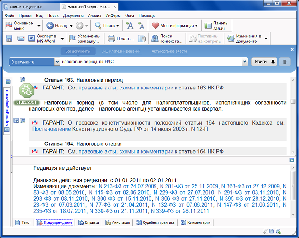This screenshot has height=238, width=299.
Task: Expand the Изменения в документе dropdown arrow
Action: [266, 38]
